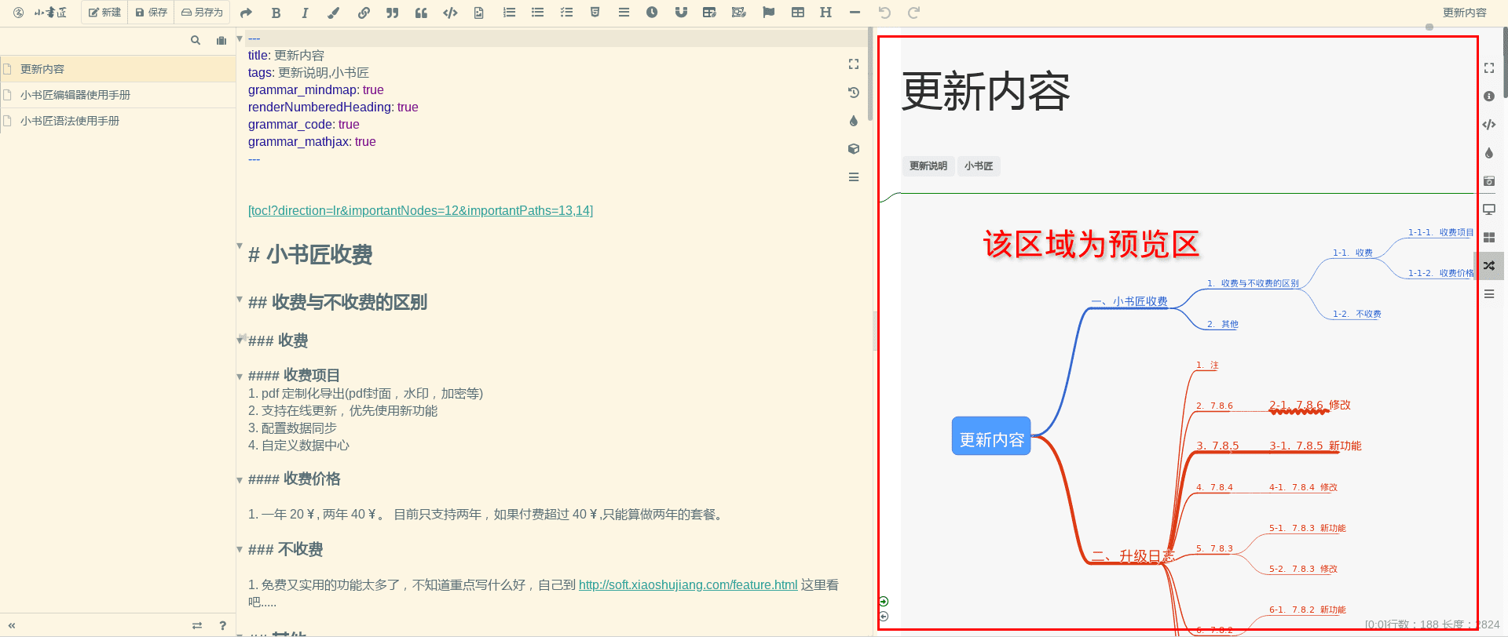
Task: Click the toc direction link in editor
Action: coord(420,210)
